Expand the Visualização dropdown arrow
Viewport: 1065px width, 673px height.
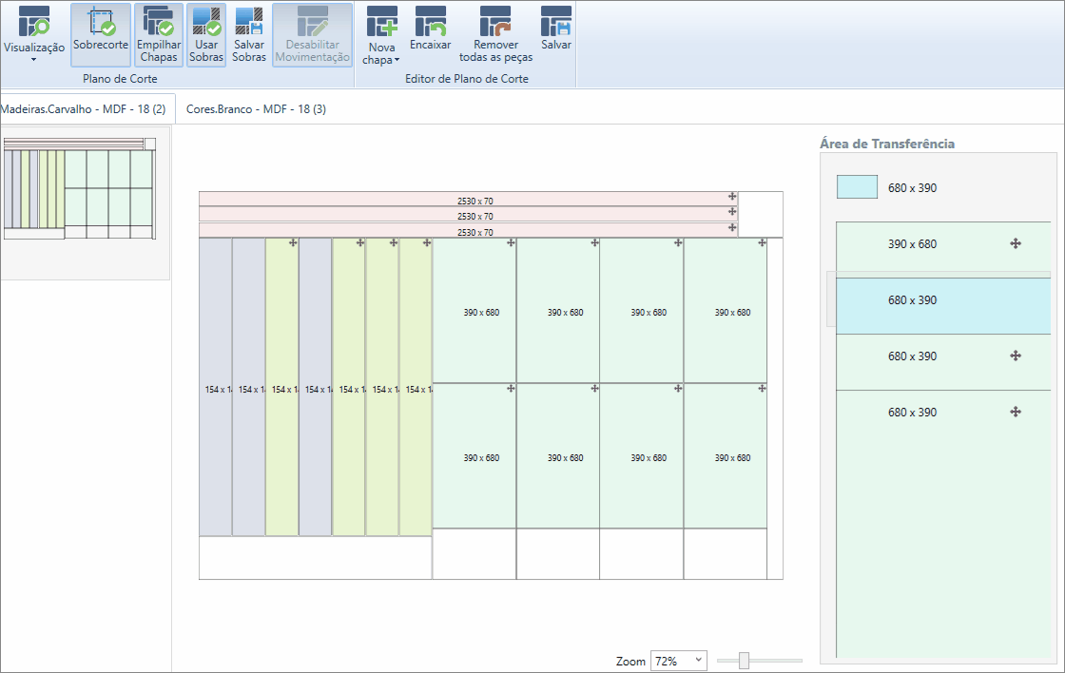click(x=34, y=60)
